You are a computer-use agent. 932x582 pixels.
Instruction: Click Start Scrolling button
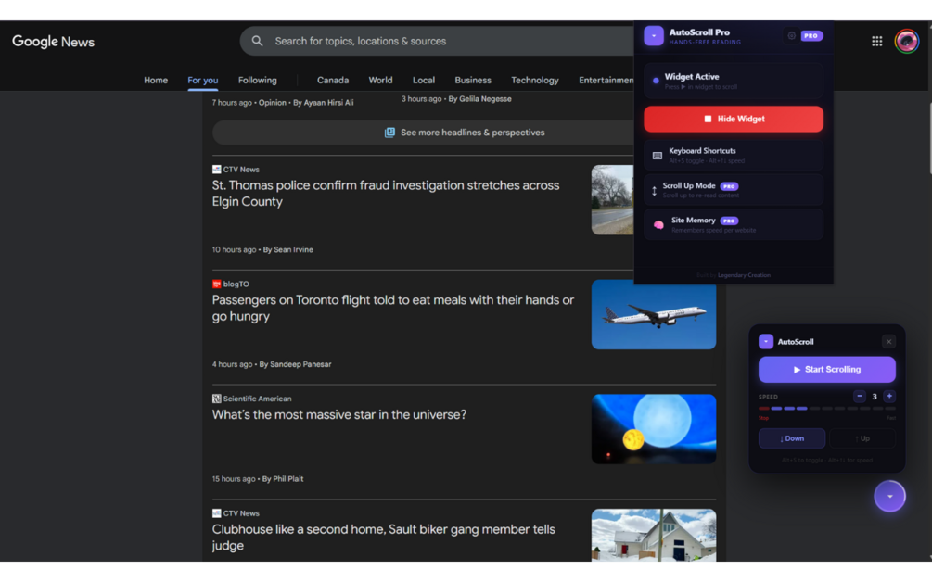[x=827, y=370]
